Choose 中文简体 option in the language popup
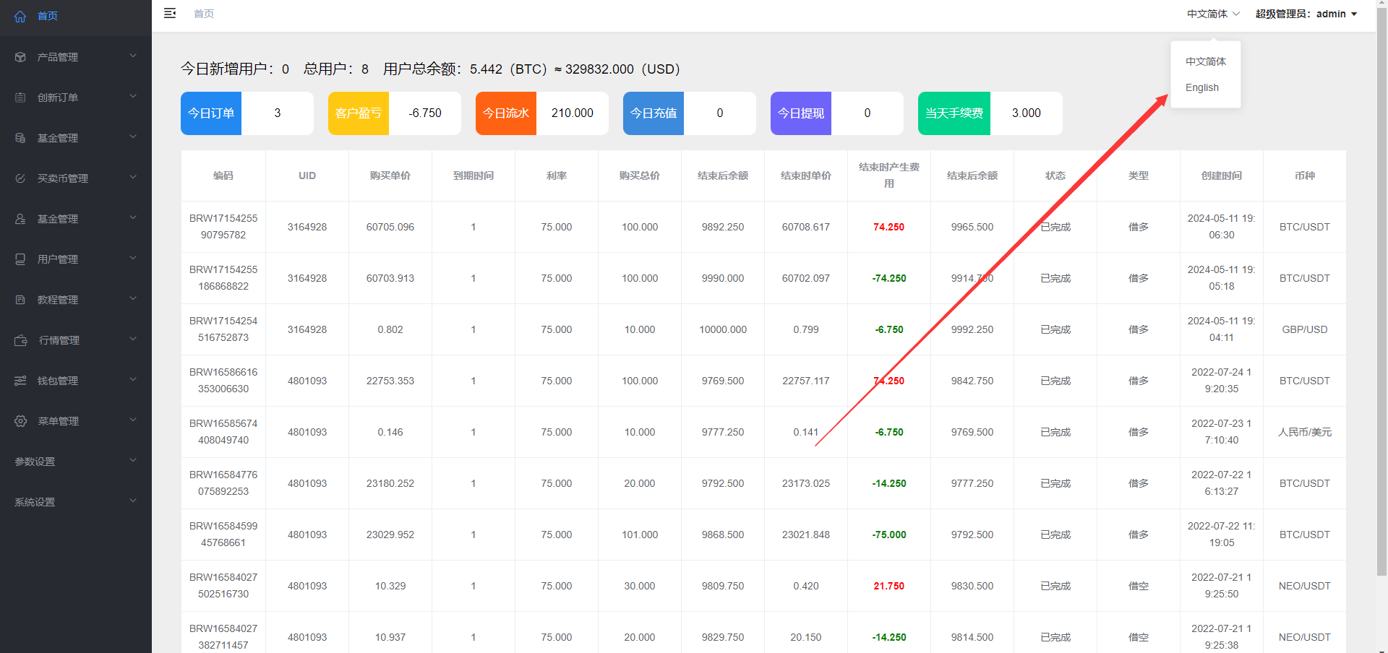This screenshot has width=1388, height=653. tap(1205, 61)
